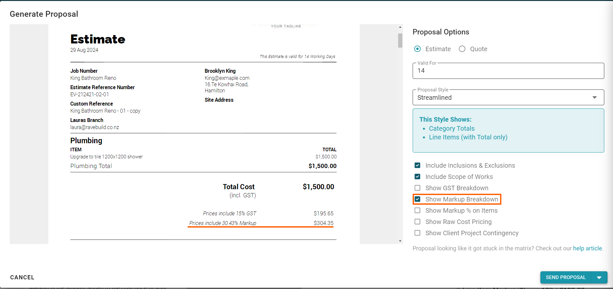This screenshot has height=289, width=613.
Task: Enable Show Markup % on Items
Action: click(417, 210)
